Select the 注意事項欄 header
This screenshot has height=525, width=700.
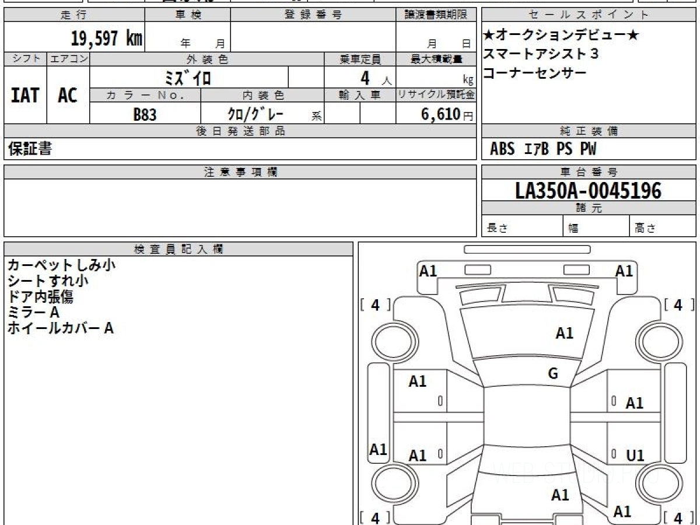pos(240,172)
